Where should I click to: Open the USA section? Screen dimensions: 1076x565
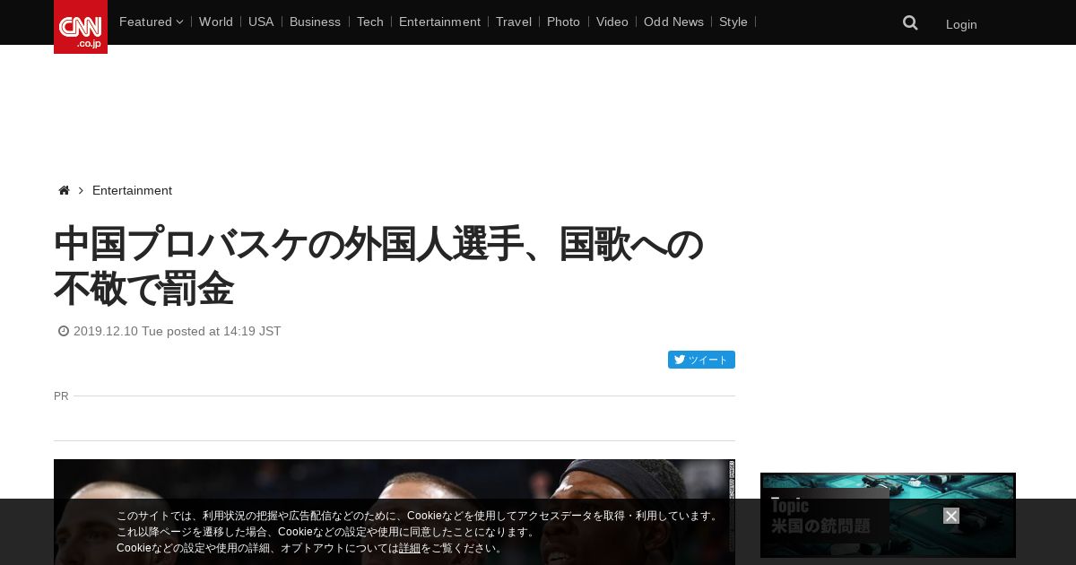(261, 22)
